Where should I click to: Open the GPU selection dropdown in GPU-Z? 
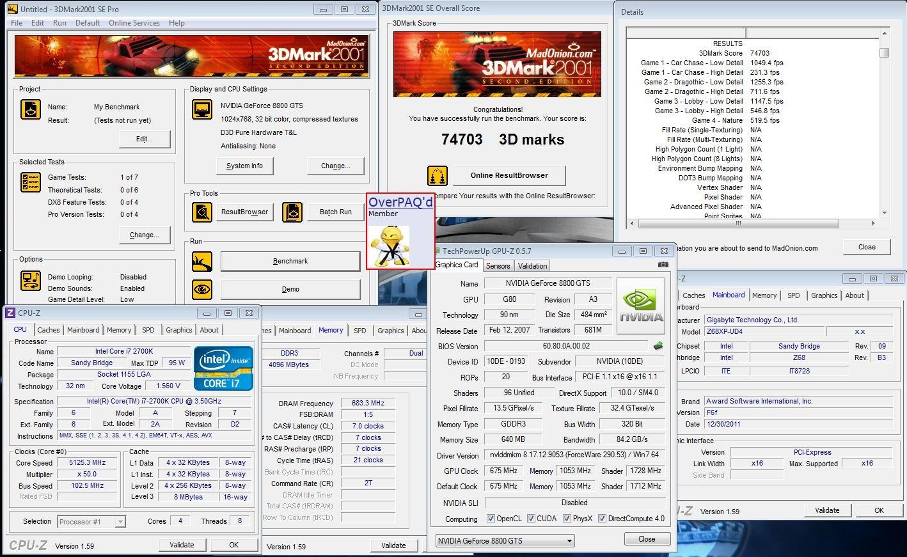click(x=505, y=540)
